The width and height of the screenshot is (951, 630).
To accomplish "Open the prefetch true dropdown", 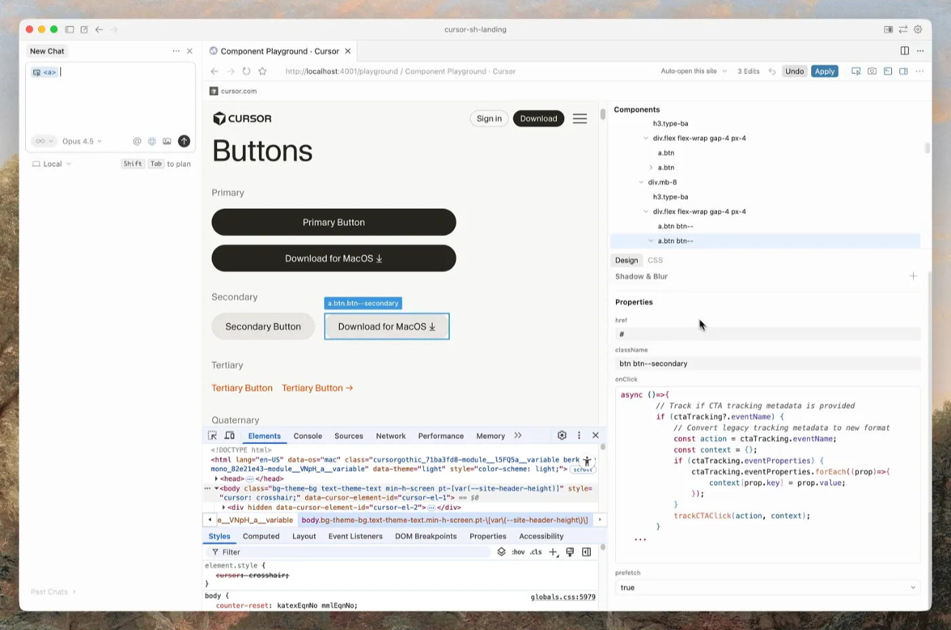I will [x=768, y=588].
